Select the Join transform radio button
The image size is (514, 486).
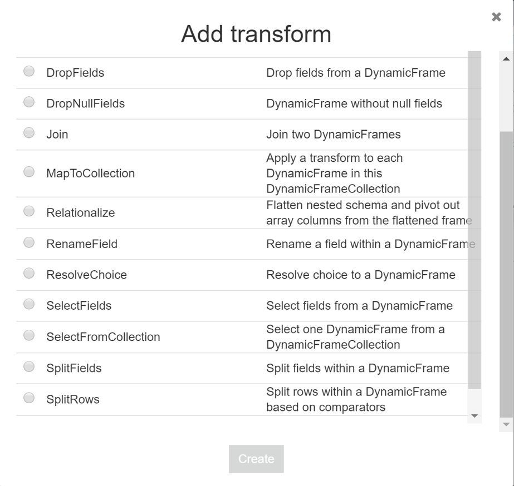(x=29, y=133)
